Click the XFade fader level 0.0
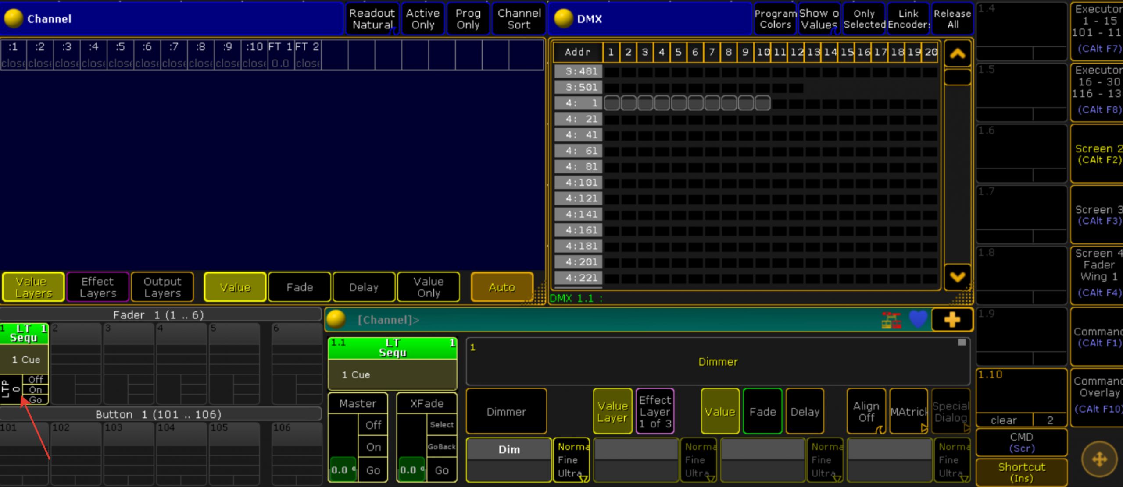 click(411, 470)
